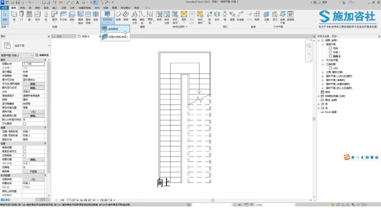Toggle the 日光路径 checkbox

[25, 124]
